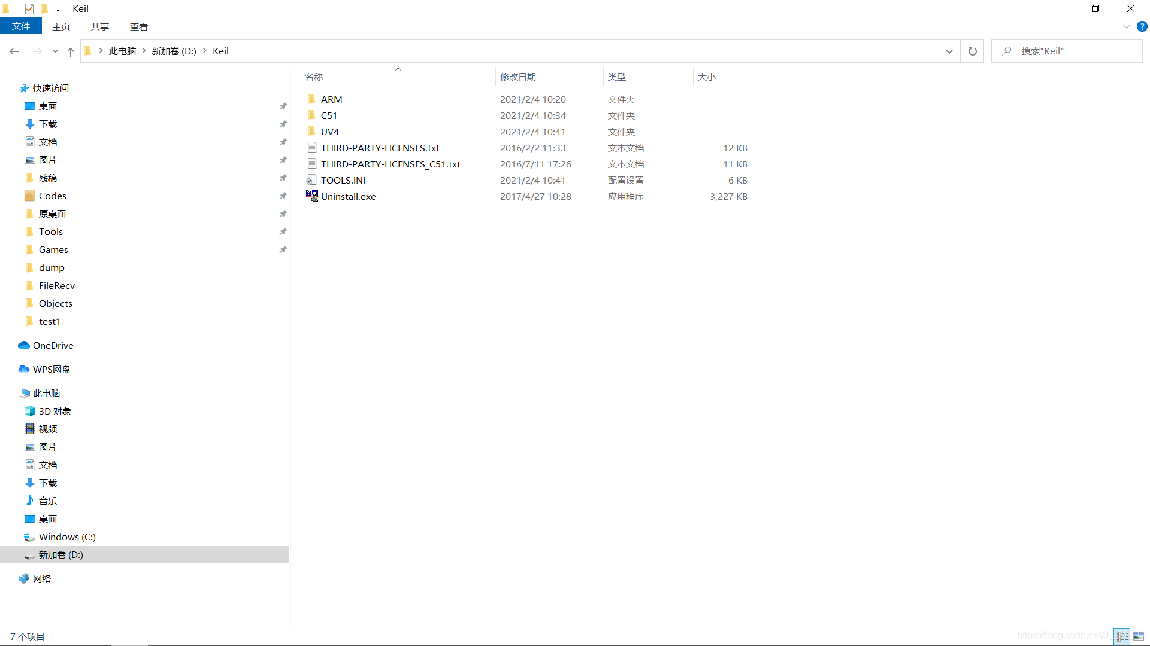The image size is (1150, 646).
Task: Open the 原桌面 folder in sidebar
Action: [53, 214]
